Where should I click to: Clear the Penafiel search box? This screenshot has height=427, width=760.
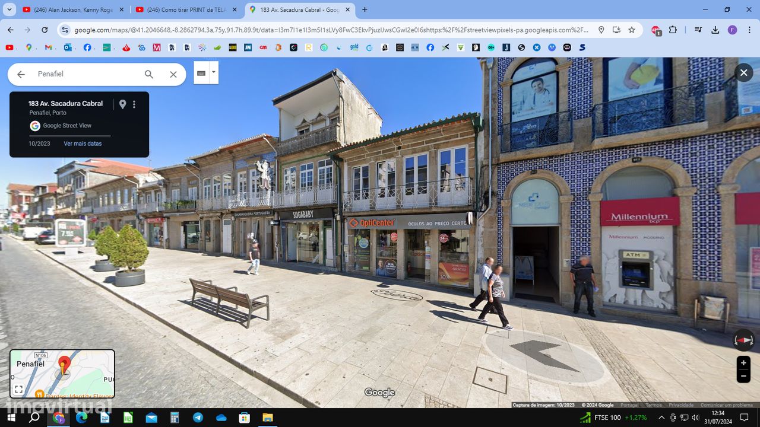173,74
